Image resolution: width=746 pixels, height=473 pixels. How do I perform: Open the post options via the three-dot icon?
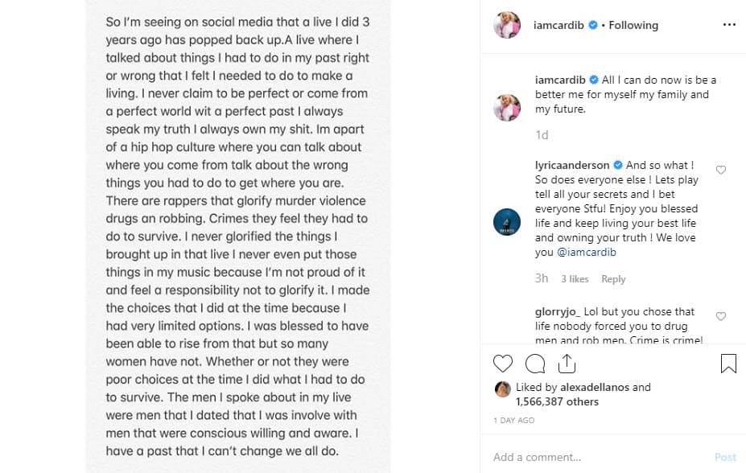pyautogui.click(x=728, y=25)
